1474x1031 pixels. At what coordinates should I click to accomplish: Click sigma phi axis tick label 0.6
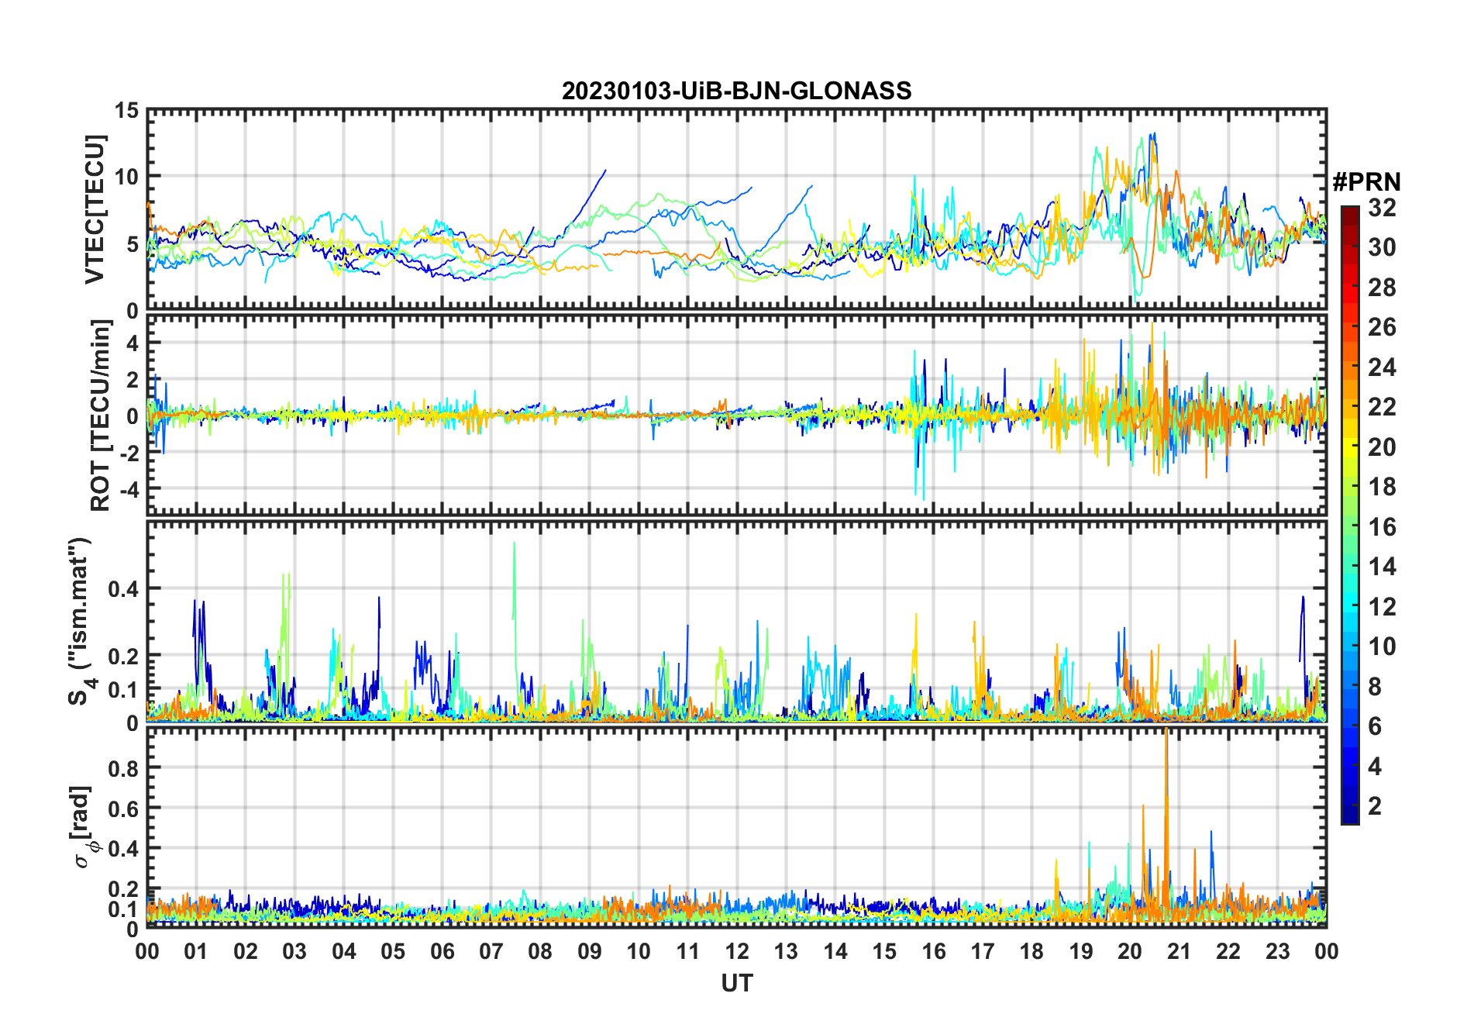(x=124, y=808)
